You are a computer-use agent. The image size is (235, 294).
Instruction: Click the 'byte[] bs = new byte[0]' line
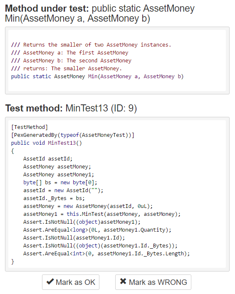click(60, 183)
